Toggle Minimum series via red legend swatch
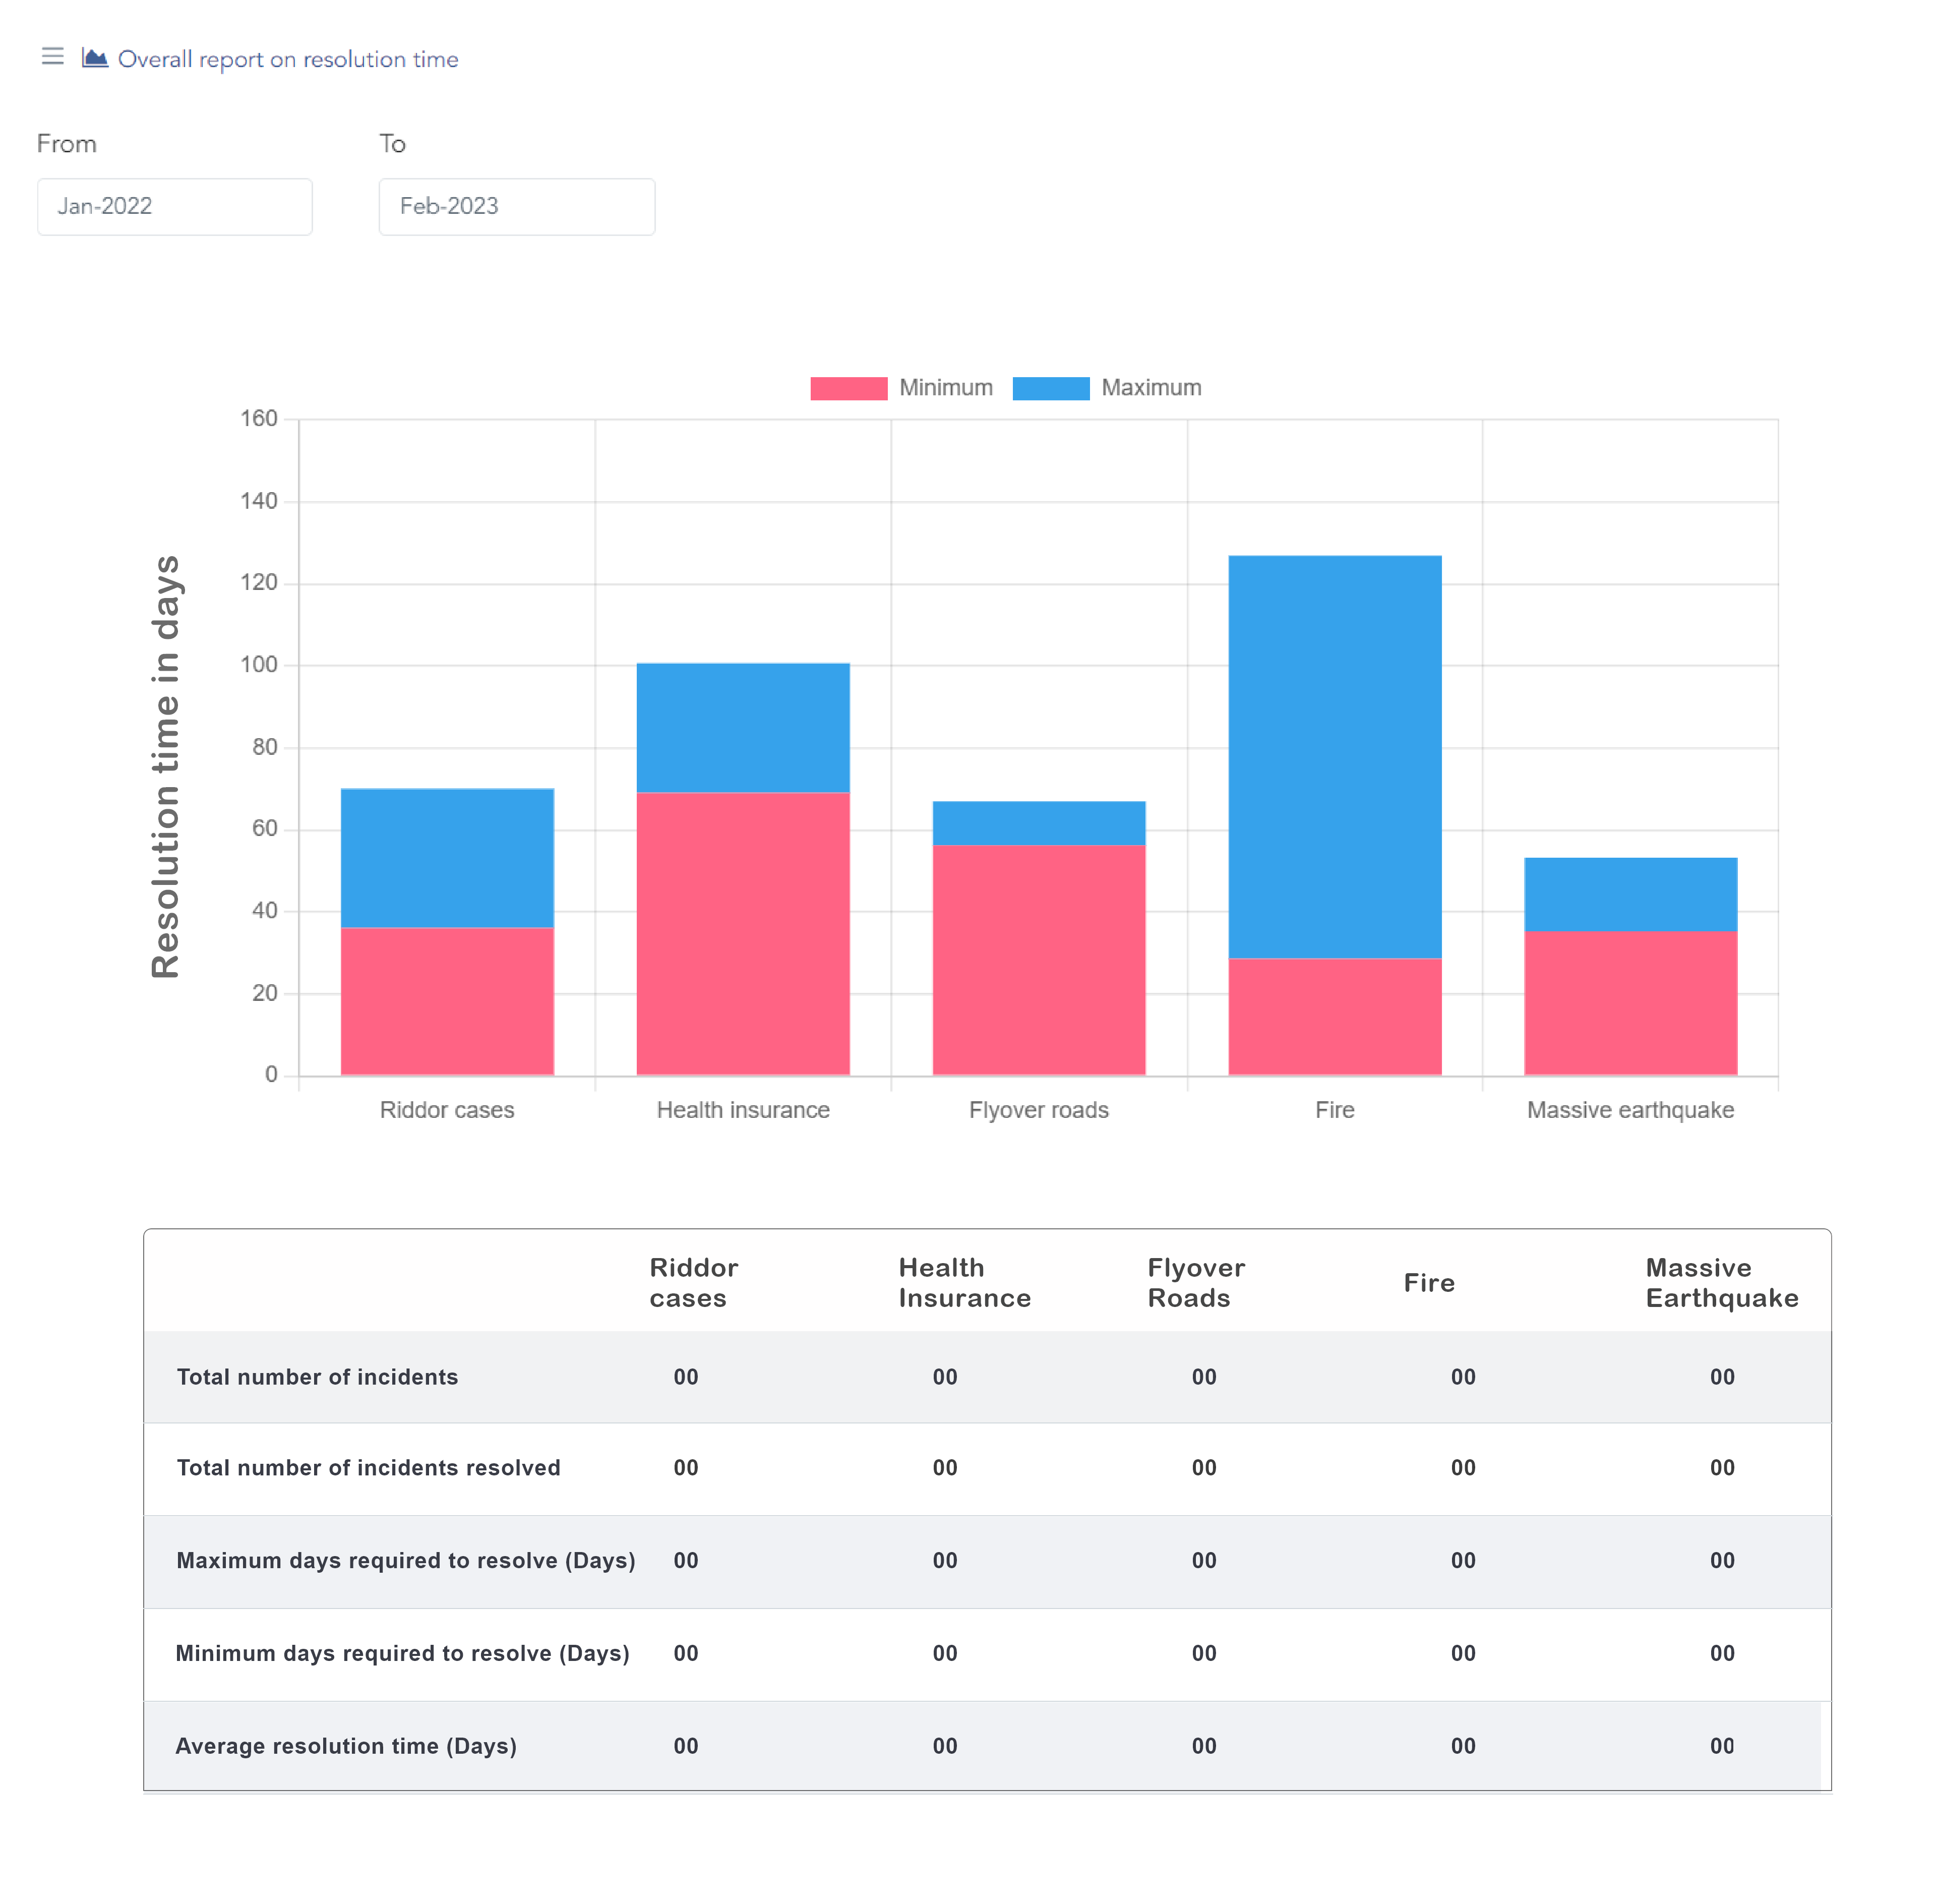Viewport: 1936px width, 1904px height. click(848, 388)
